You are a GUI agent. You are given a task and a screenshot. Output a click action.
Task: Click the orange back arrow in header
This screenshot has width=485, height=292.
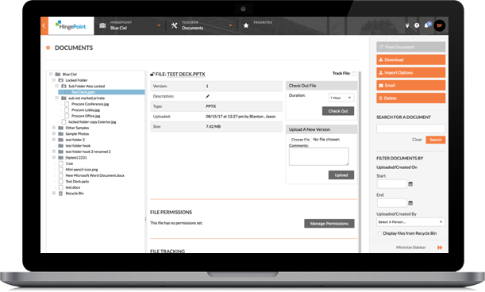coord(44,25)
